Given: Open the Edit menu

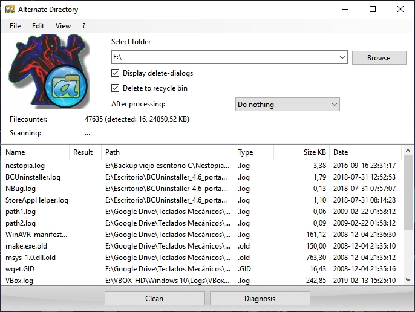Looking at the screenshot, I should [x=38, y=26].
